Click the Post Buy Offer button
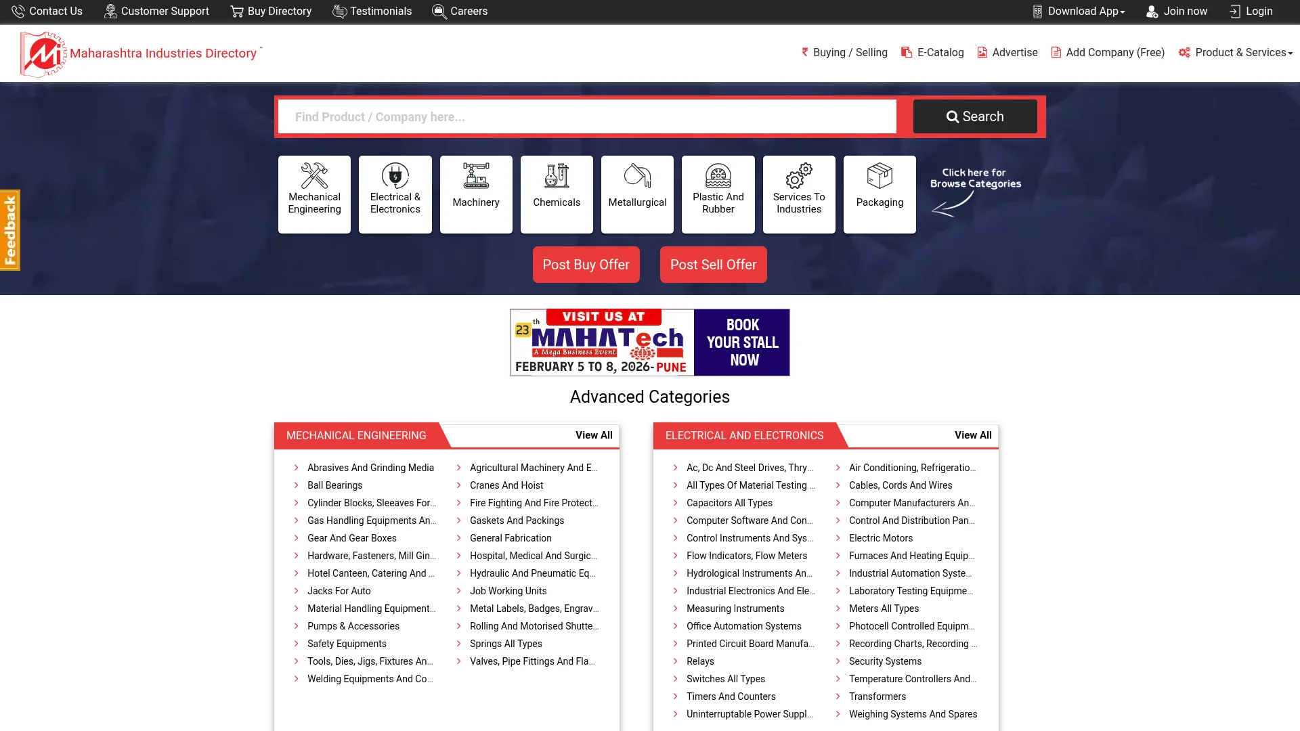 586,265
